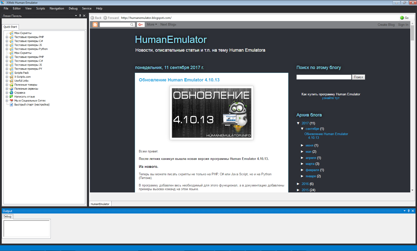Click the green Go icon

click(402, 18)
